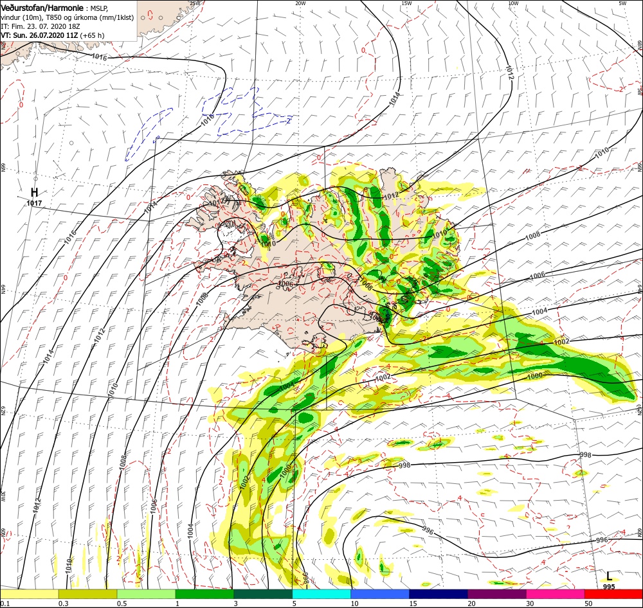
Task: Click the green 1 mm legend swatch
Action: [x=204, y=594]
